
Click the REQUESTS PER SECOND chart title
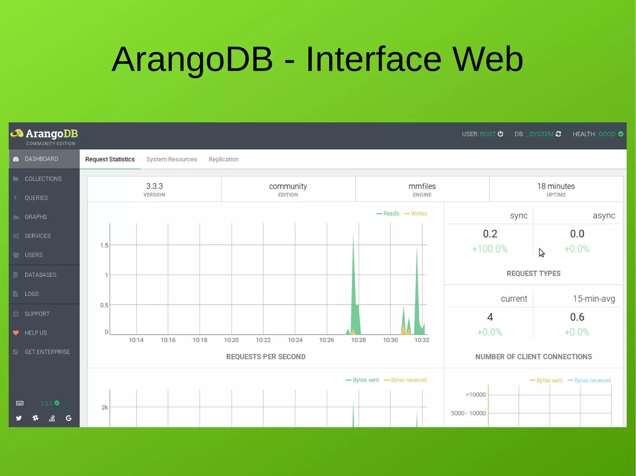266,357
